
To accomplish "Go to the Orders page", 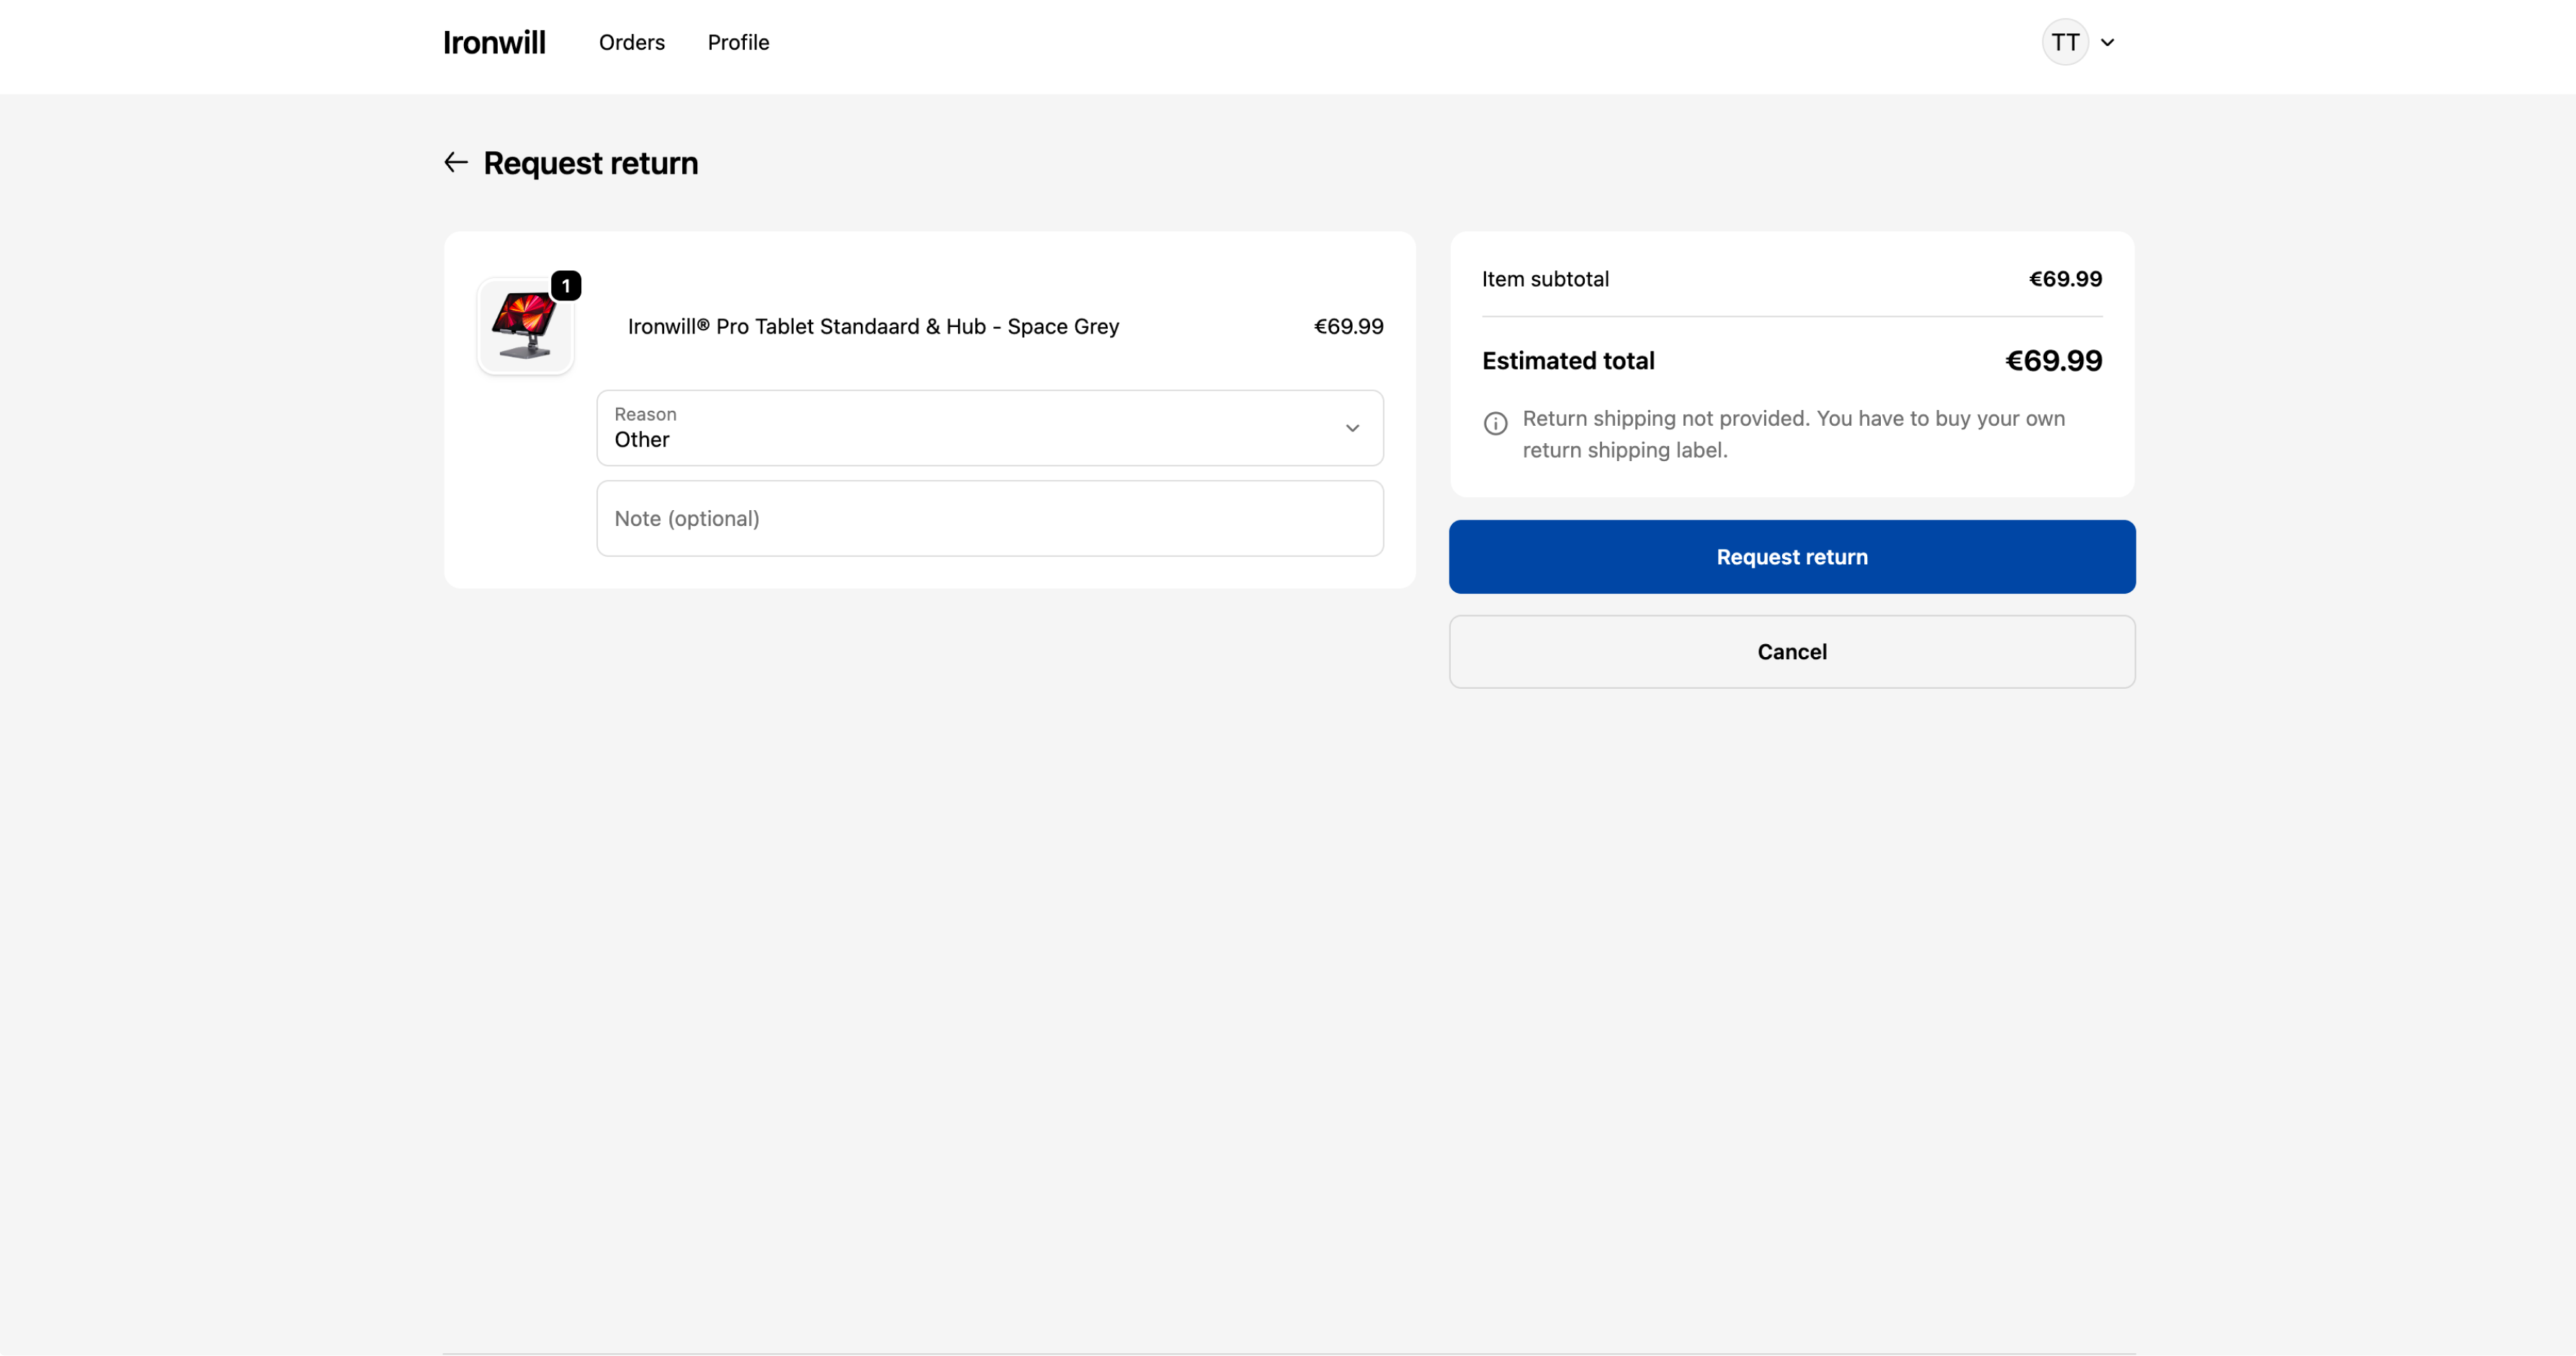I will pos(632,42).
